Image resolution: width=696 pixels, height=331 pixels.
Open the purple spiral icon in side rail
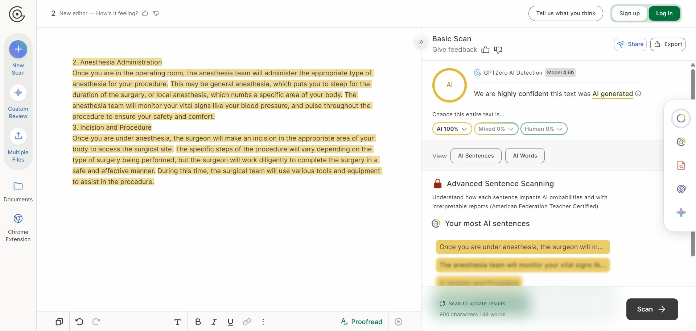681,189
